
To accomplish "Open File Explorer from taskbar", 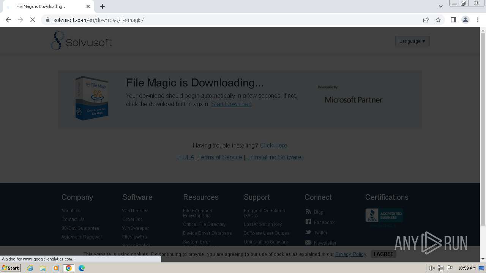I will tap(43, 268).
